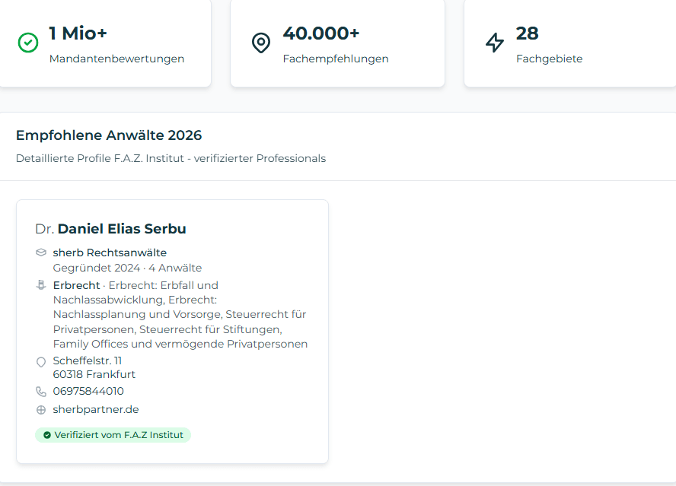
Task: Click the Empfohlene Anwälte 2026 heading
Action: (x=109, y=135)
